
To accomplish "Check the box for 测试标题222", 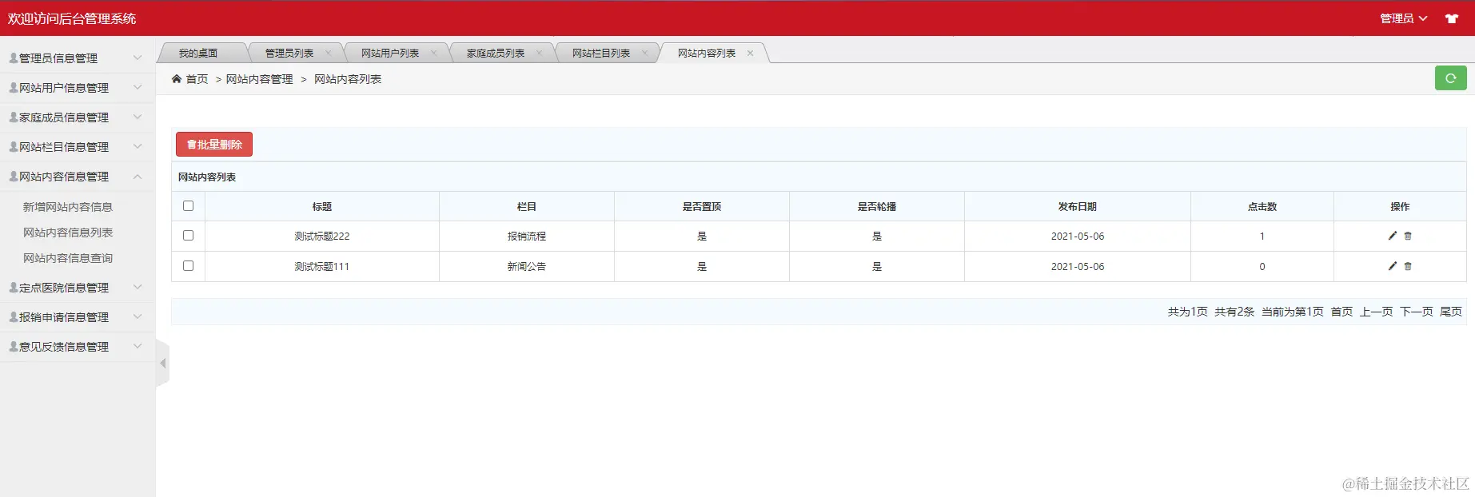I will point(188,235).
